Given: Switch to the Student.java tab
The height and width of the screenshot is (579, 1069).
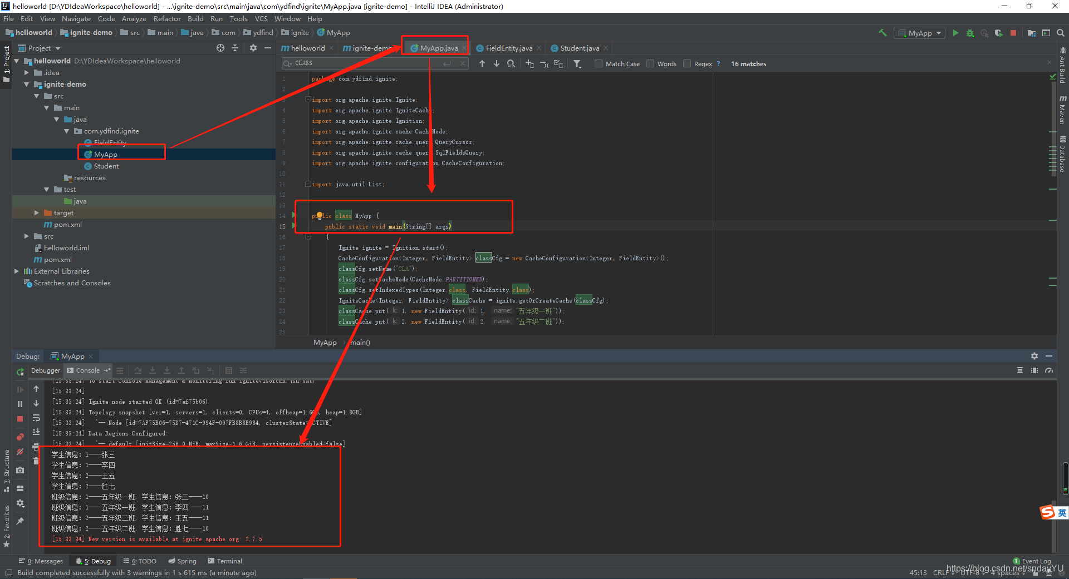Looking at the screenshot, I should pos(580,48).
